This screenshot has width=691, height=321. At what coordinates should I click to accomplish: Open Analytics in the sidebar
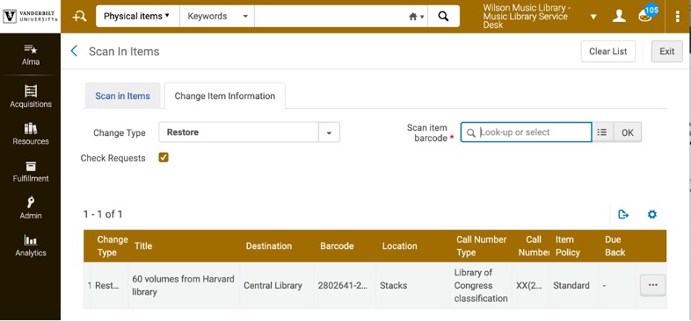tap(31, 246)
